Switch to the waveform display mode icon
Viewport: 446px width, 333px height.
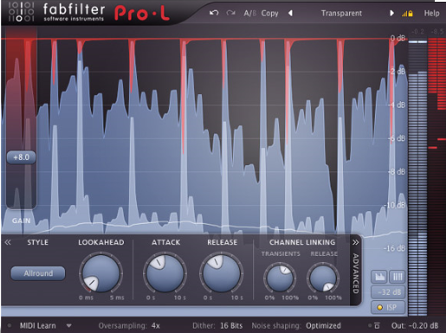click(379, 277)
